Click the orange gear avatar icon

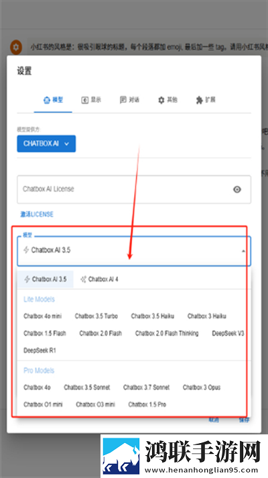coord(16,47)
